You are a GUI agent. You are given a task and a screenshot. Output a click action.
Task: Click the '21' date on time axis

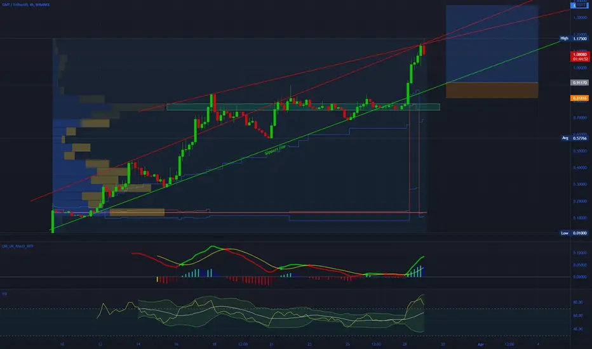[x=271, y=344]
